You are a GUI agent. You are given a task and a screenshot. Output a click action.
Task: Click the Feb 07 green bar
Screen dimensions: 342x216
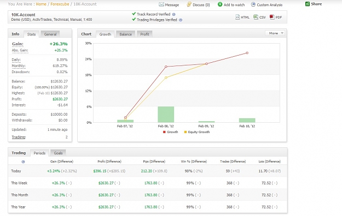pyautogui.click(x=125, y=121)
